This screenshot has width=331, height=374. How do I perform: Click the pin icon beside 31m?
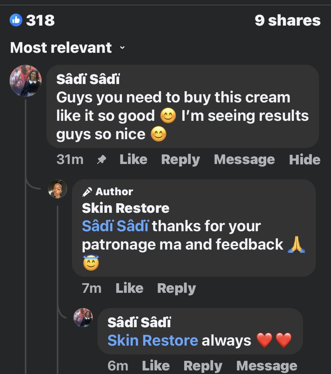click(102, 160)
